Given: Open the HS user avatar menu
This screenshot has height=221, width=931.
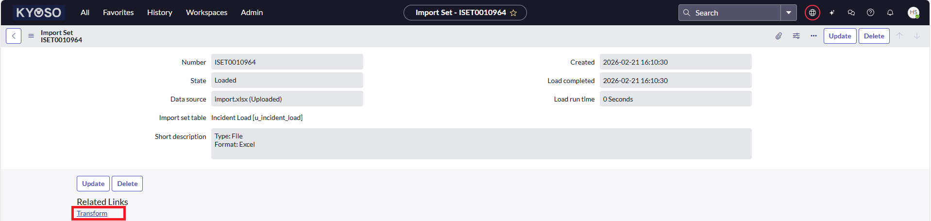Looking at the screenshot, I should [913, 13].
